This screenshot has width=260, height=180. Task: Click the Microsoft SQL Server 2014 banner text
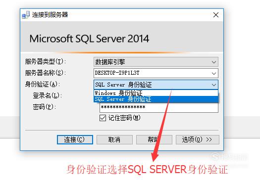click(89, 39)
